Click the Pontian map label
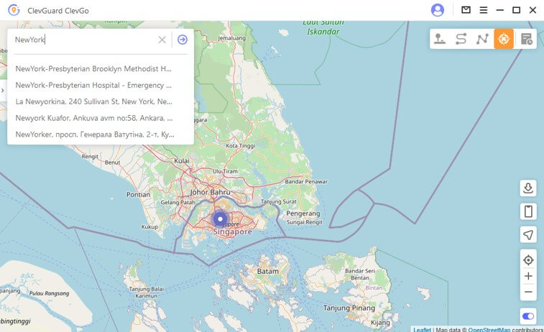Screen dimensions: 544x332 138,195
